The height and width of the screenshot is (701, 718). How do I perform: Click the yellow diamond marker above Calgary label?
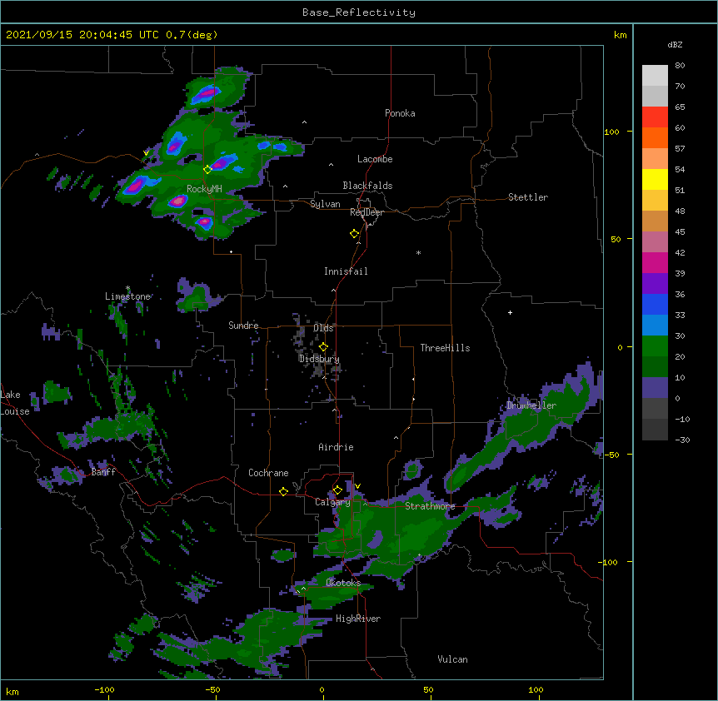pyautogui.click(x=337, y=490)
